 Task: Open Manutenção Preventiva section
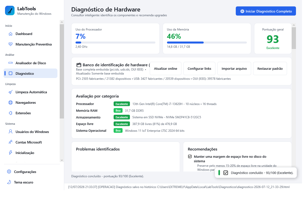tap(31, 44)
